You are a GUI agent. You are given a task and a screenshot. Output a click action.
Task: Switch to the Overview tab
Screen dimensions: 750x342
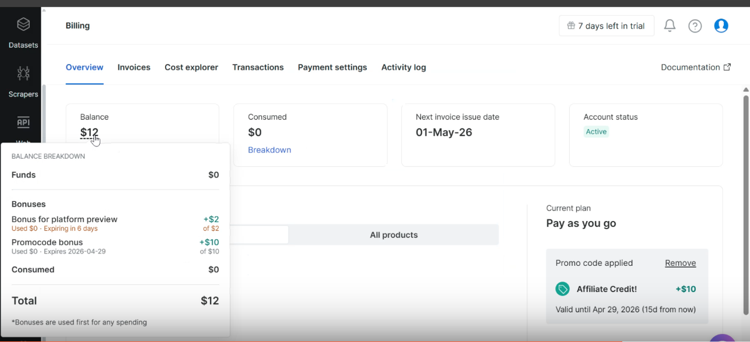coord(85,67)
